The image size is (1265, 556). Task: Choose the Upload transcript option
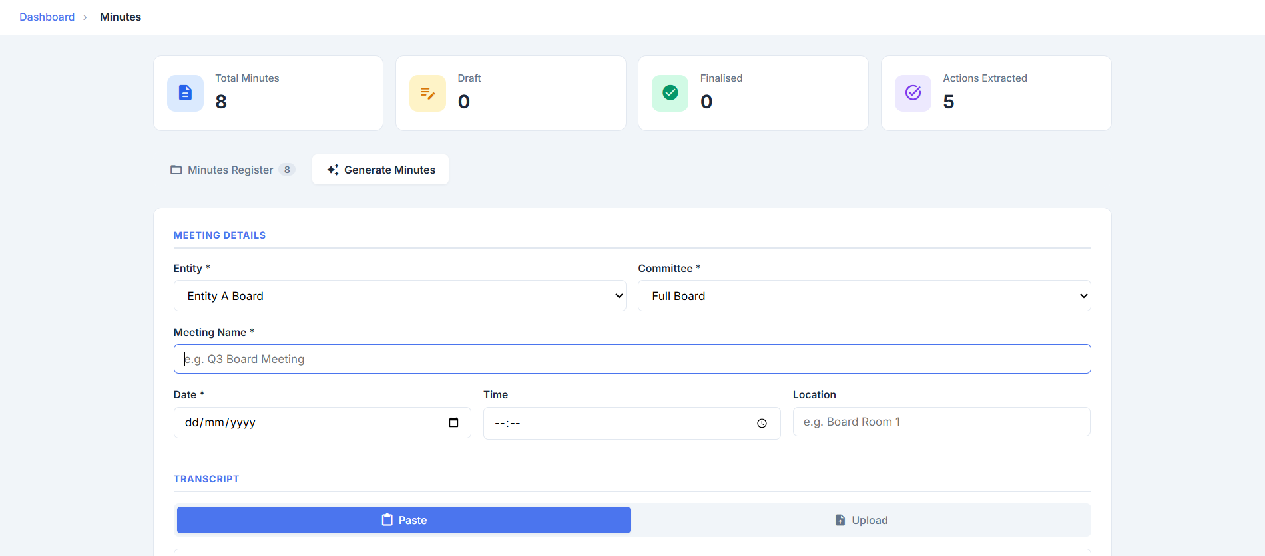[860, 520]
